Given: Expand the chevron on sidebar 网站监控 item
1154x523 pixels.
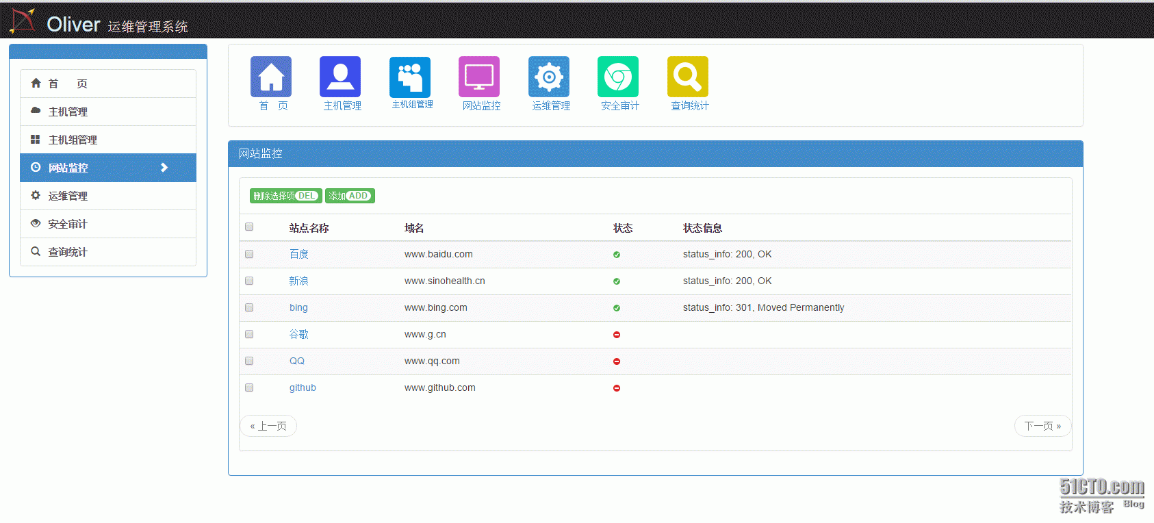Looking at the screenshot, I should click(164, 168).
